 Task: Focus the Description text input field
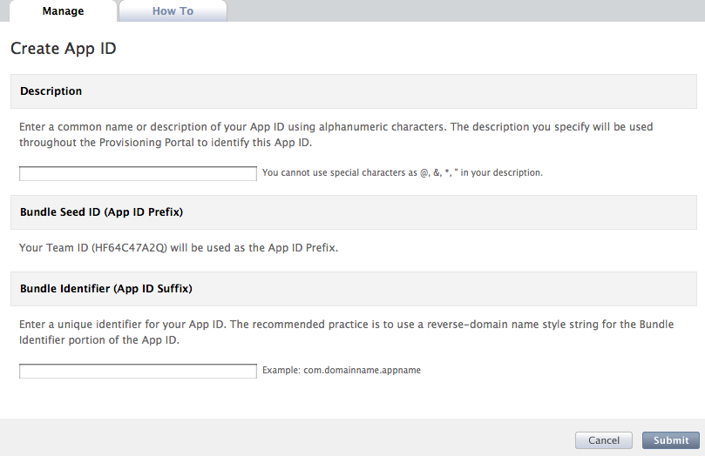tap(138, 173)
